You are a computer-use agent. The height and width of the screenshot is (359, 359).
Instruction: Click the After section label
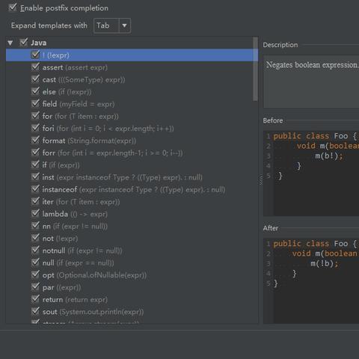coord(271,228)
